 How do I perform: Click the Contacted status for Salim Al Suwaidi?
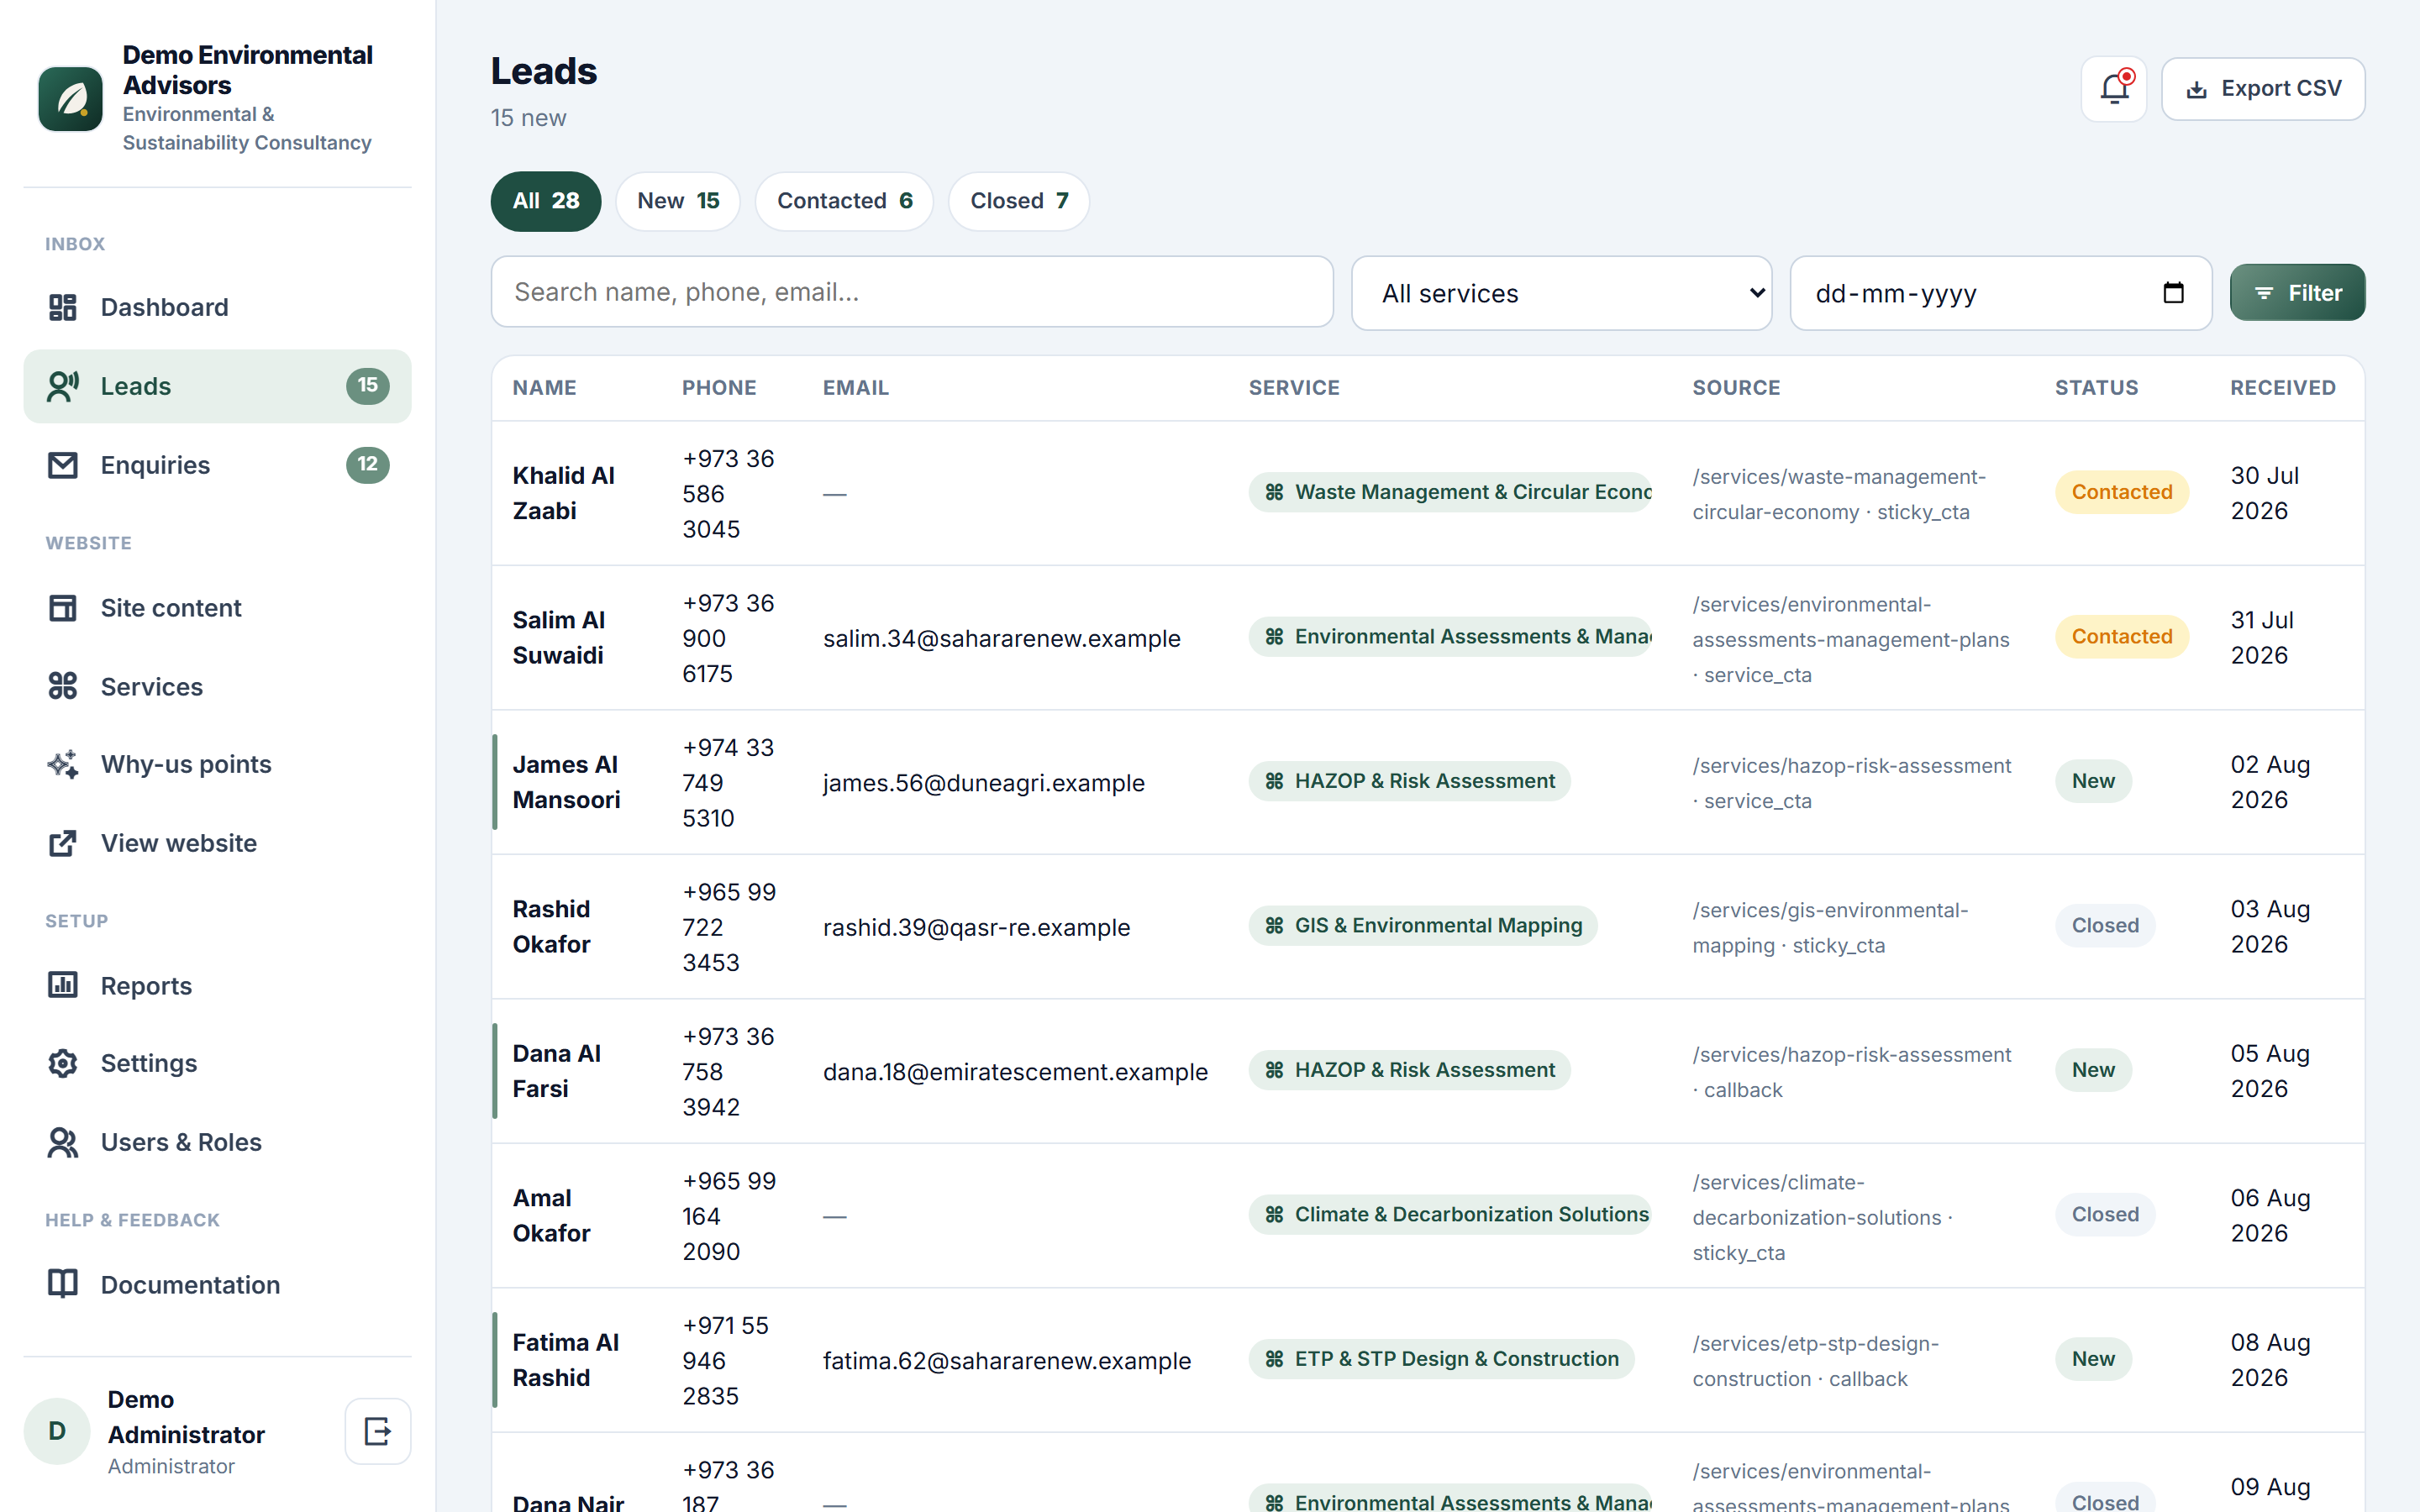pos(2122,636)
